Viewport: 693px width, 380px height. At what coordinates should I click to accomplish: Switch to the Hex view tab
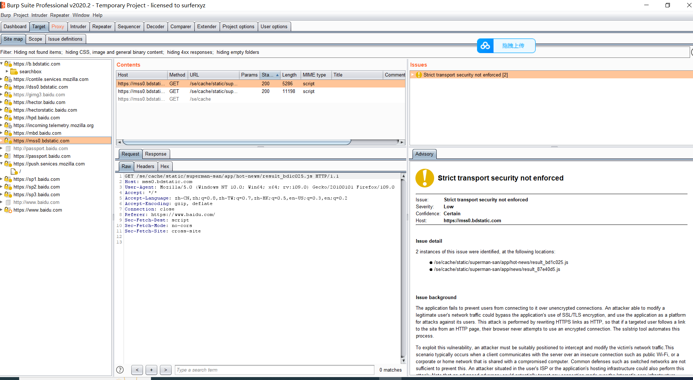point(165,166)
